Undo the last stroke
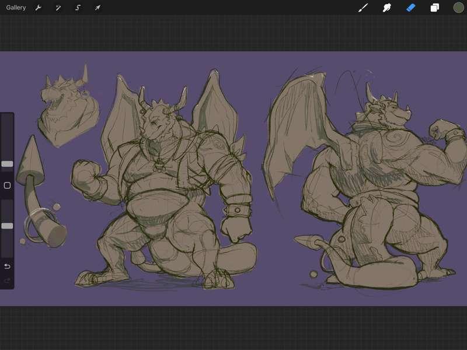The width and height of the screenshot is (467, 350). [x=7, y=266]
